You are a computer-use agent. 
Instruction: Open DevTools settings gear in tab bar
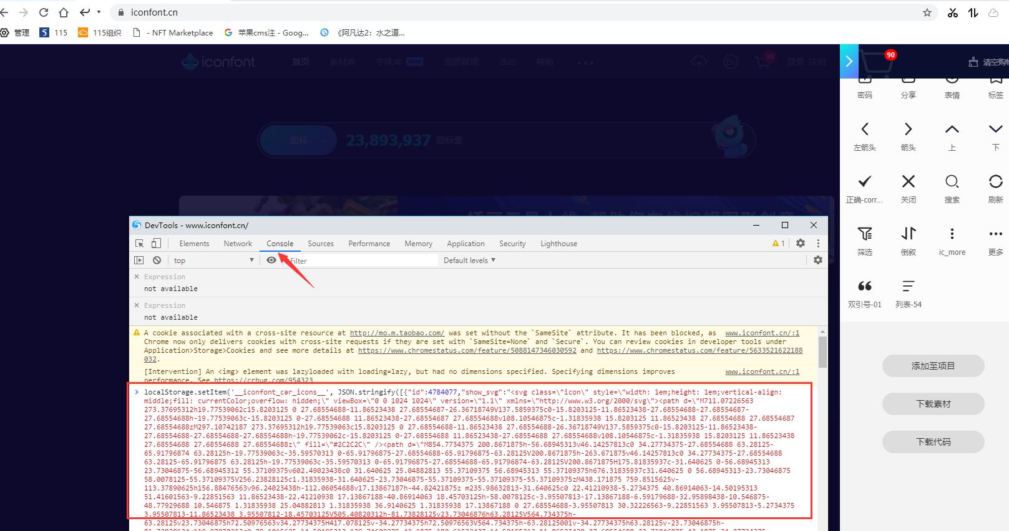801,244
